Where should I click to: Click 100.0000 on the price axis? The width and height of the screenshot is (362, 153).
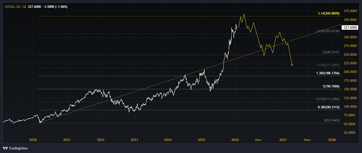[x=349, y=107]
